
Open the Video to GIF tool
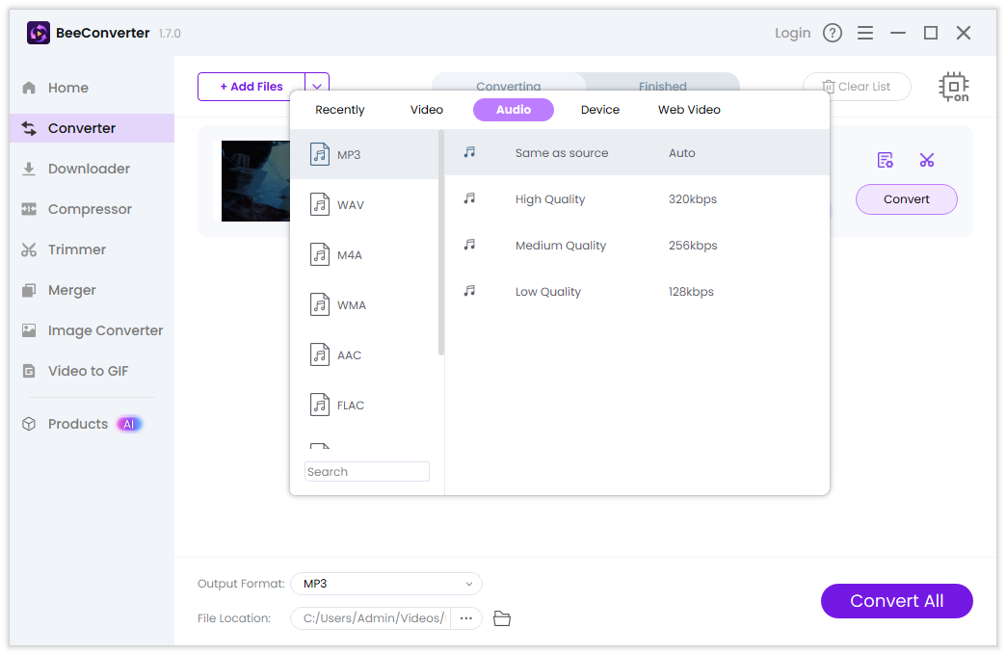coord(88,371)
